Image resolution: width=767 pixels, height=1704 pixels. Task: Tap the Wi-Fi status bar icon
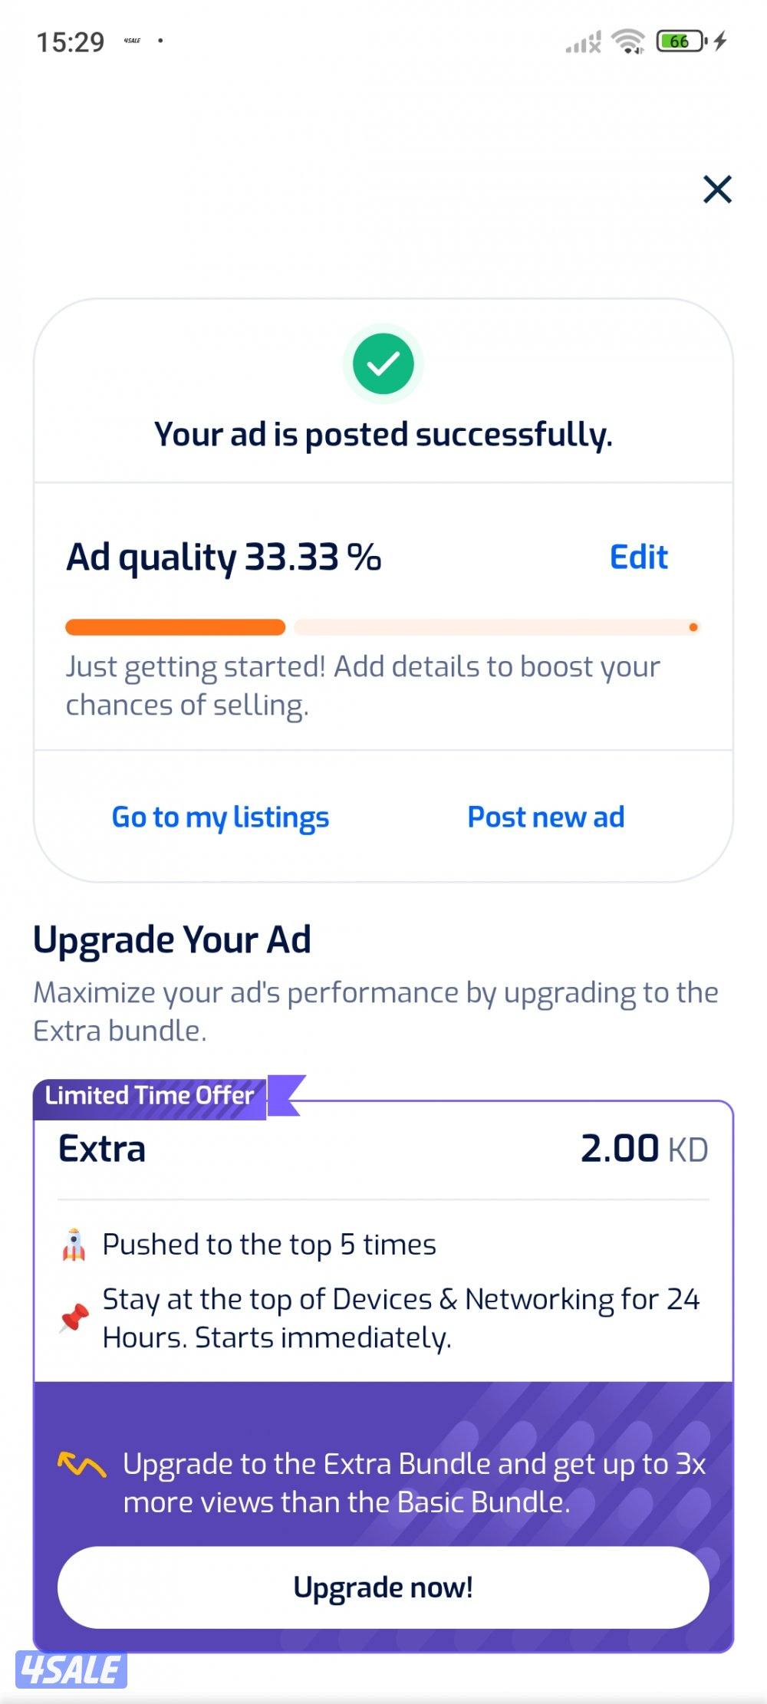click(x=629, y=41)
